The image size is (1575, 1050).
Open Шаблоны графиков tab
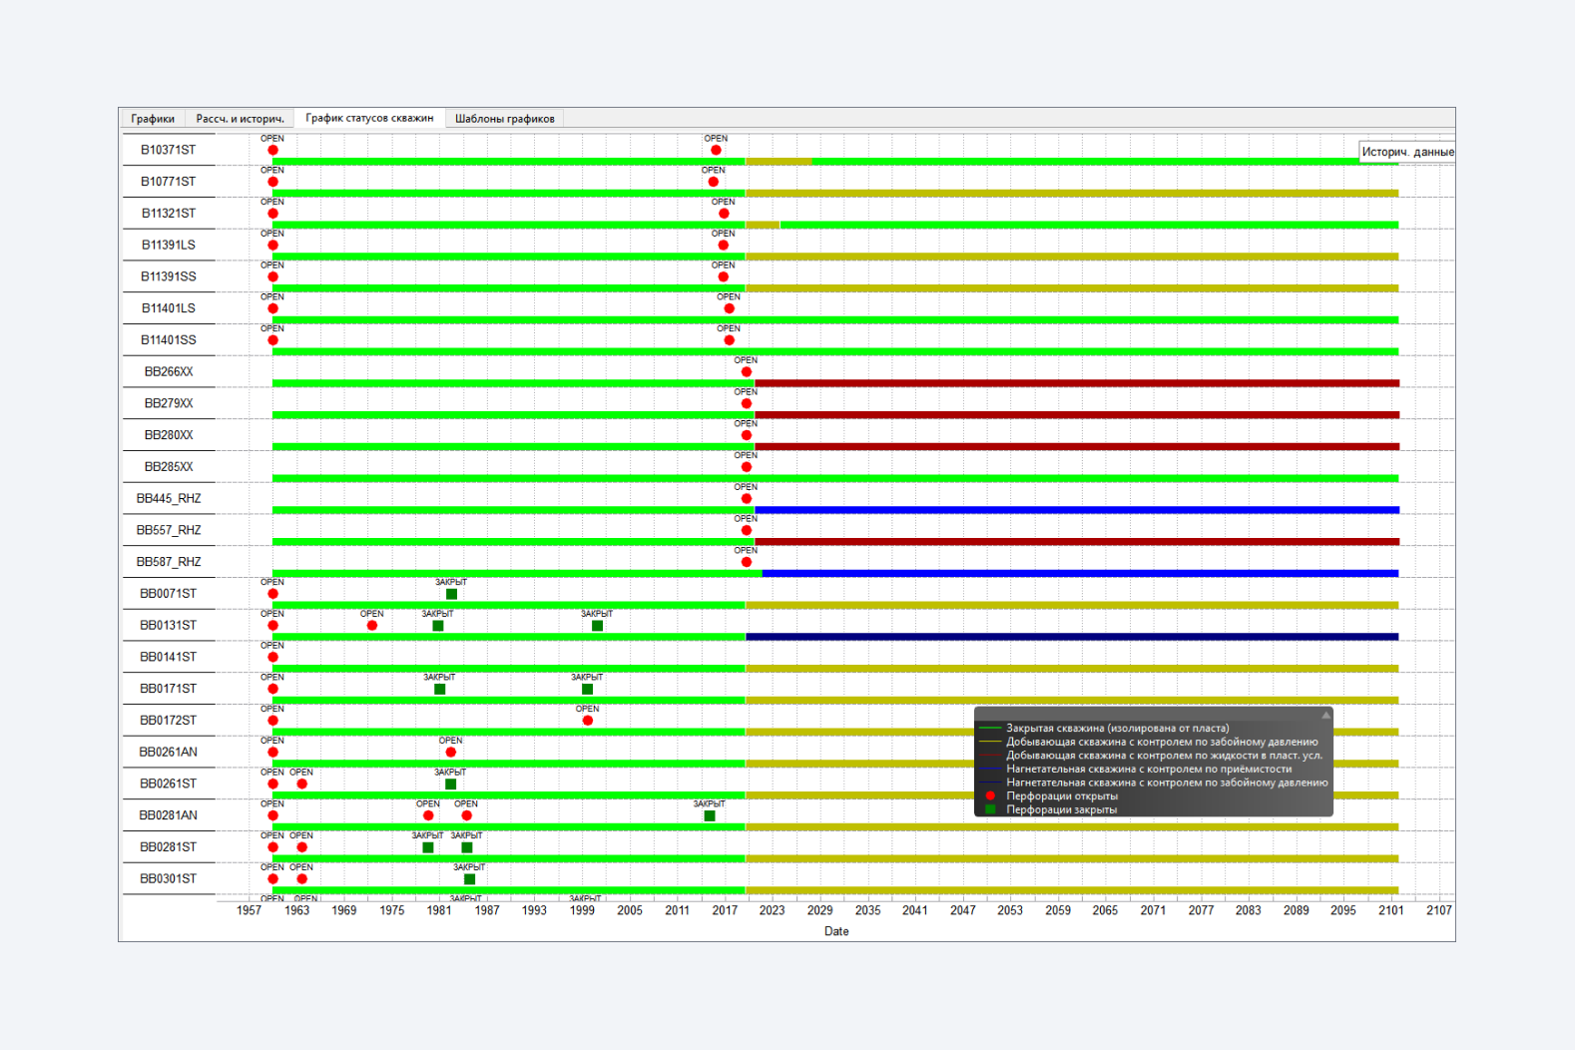tap(505, 119)
